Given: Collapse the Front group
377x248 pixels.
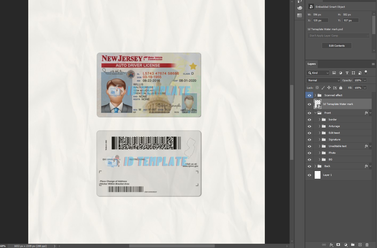Looking at the screenshot, I should click(x=315, y=113).
